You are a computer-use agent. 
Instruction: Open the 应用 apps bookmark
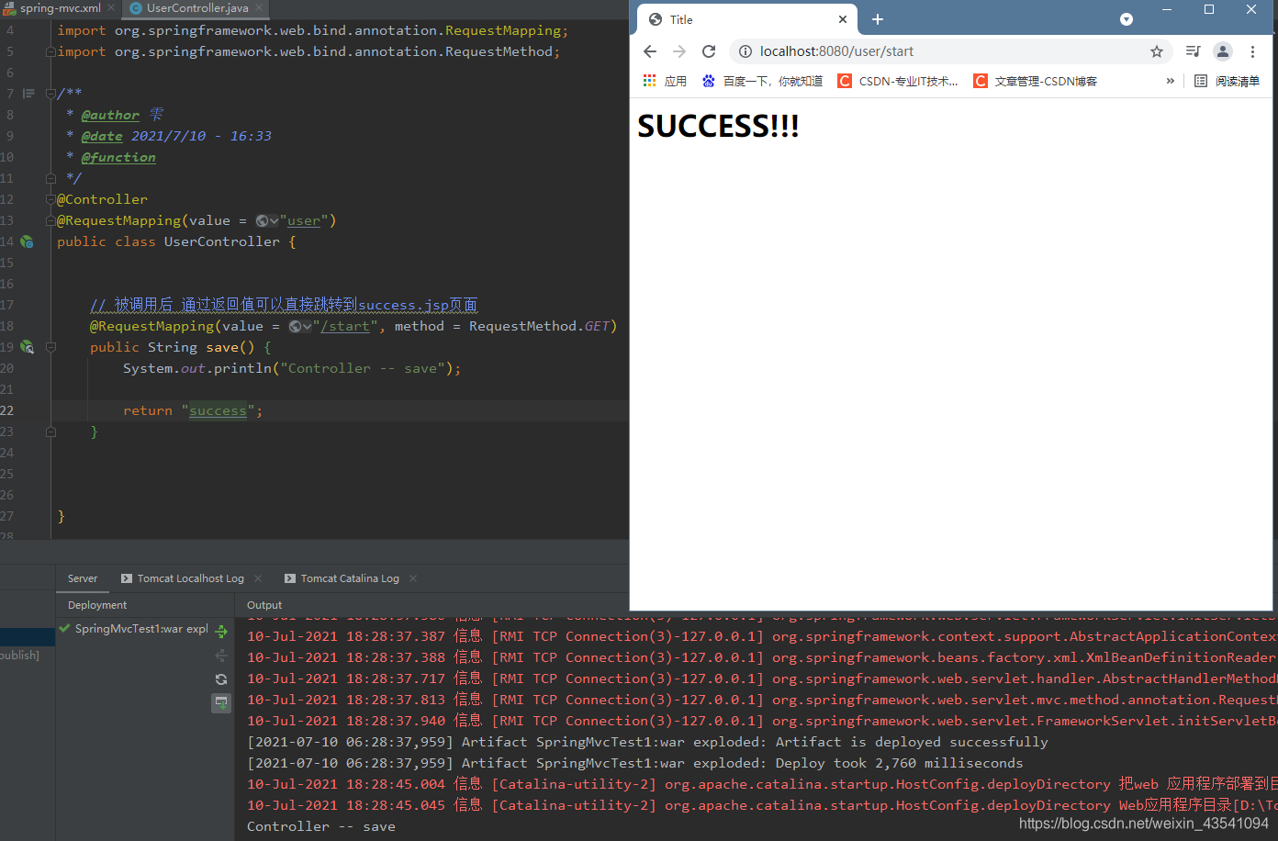(665, 81)
